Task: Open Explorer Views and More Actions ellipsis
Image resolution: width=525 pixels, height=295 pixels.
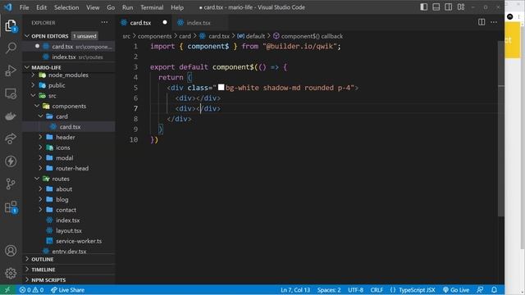Action: [x=104, y=22]
